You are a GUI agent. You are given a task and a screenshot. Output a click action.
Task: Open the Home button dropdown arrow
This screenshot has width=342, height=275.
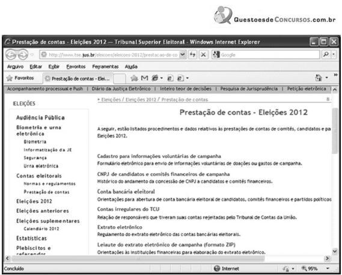pos(326,78)
